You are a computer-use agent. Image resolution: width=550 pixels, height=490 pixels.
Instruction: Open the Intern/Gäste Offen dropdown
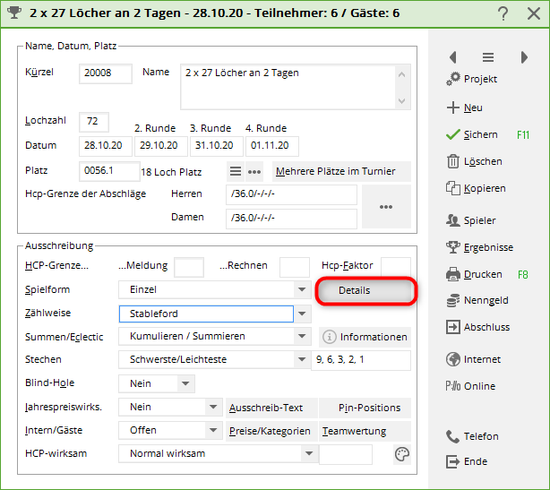213,430
